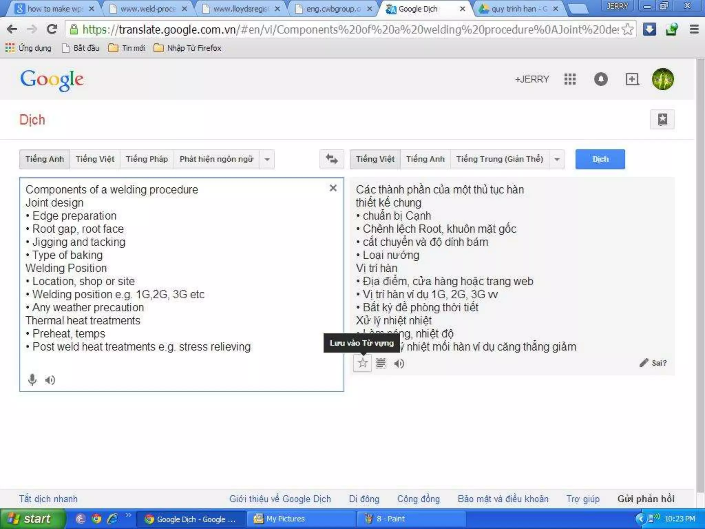The image size is (705, 529).
Task: Open the Trợ giúp footer link
Action: click(583, 499)
